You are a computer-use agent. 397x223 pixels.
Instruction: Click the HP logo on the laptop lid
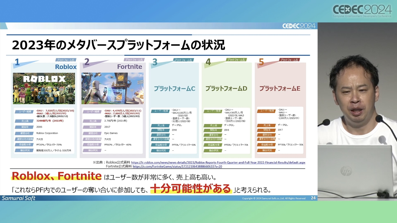click(x=346, y=171)
